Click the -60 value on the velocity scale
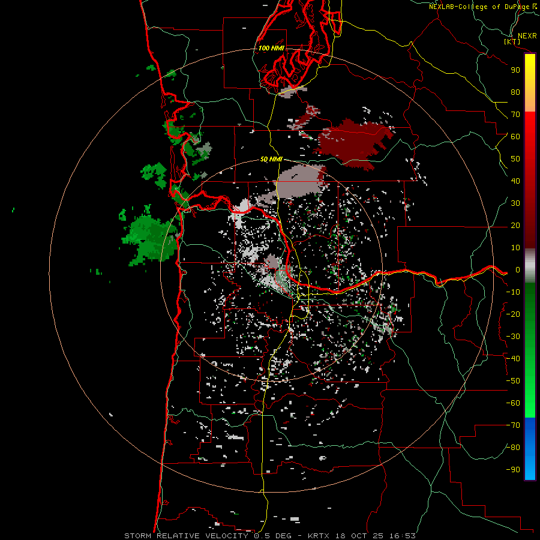Image resolution: width=540 pixels, height=540 pixels. 513,403
